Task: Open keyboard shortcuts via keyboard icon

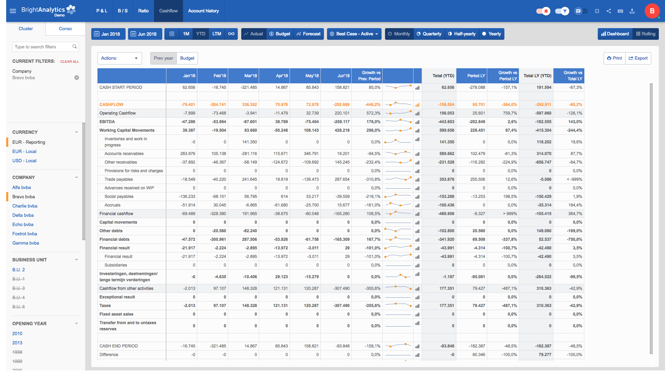Action: (620, 11)
